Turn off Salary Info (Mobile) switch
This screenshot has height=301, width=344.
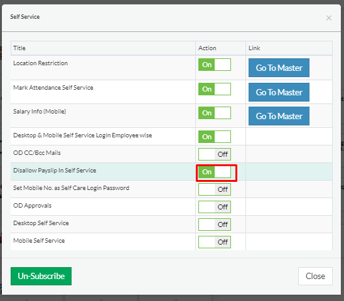215,113
